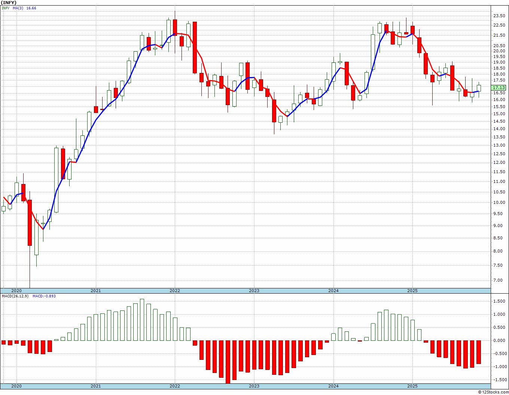Image resolution: width=509 pixels, height=395 pixels.
Task: Click the MA(3) indicator label
Action: coord(18,8)
